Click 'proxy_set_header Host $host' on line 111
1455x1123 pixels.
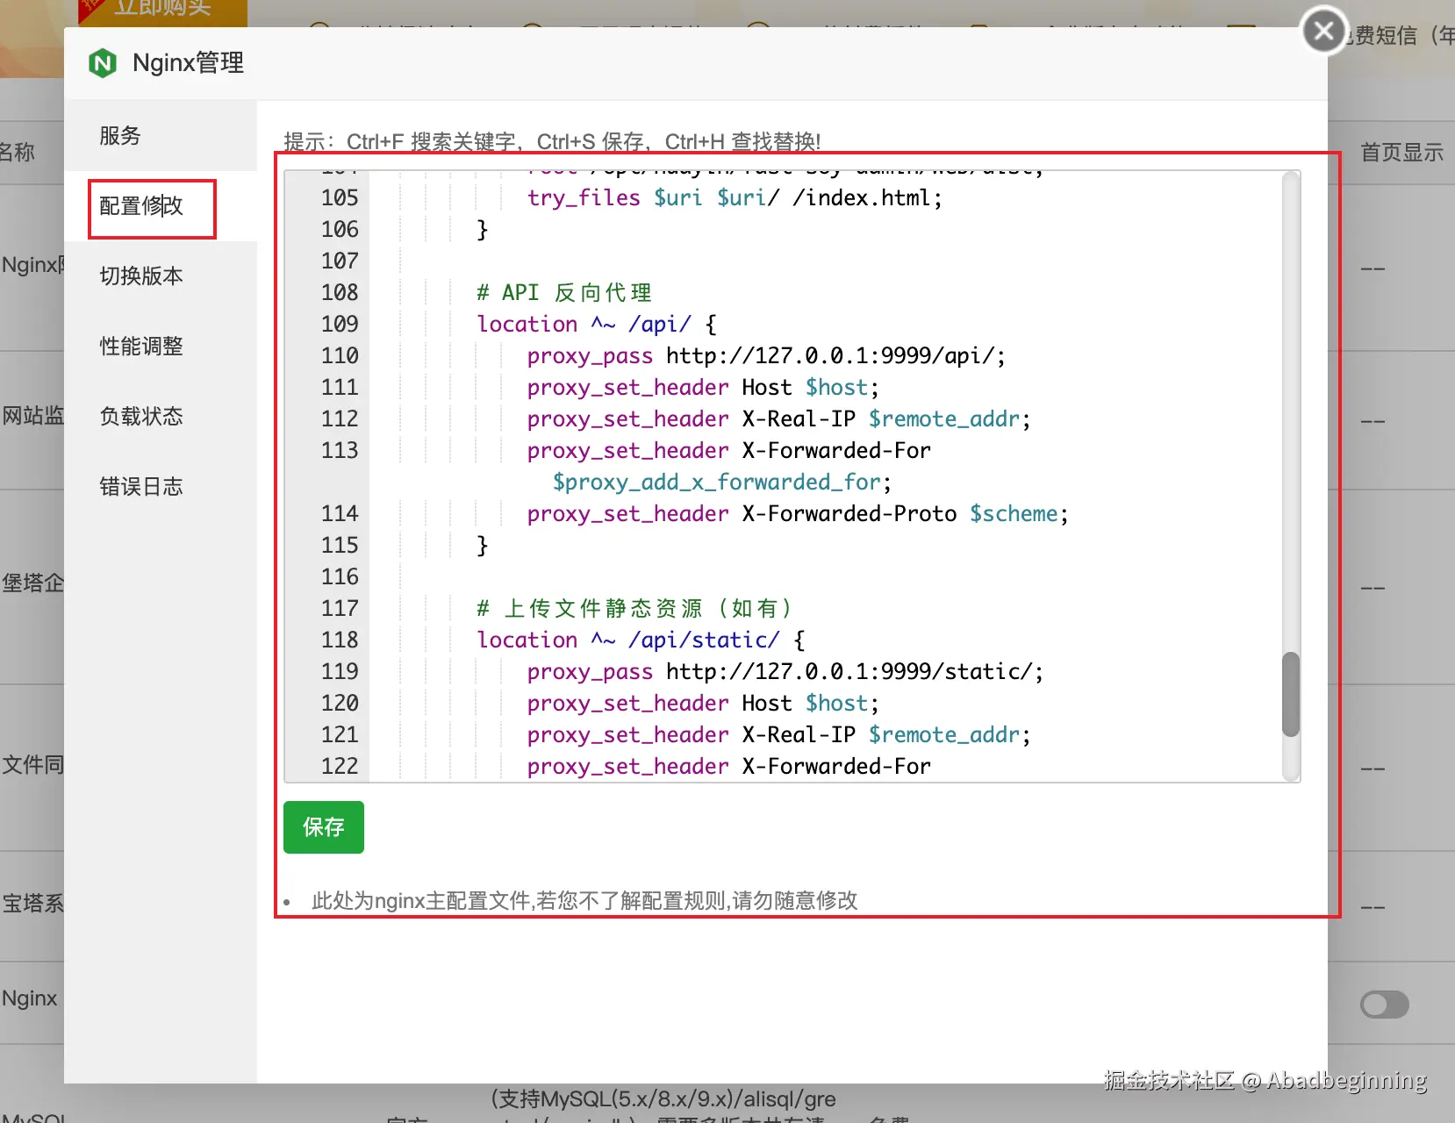[x=703, y=387]
